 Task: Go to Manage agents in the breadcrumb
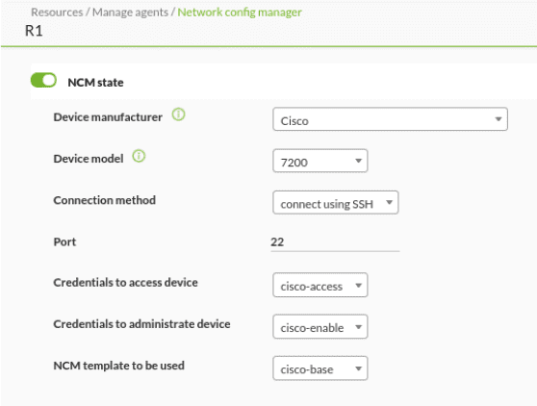tap(130, 13)
